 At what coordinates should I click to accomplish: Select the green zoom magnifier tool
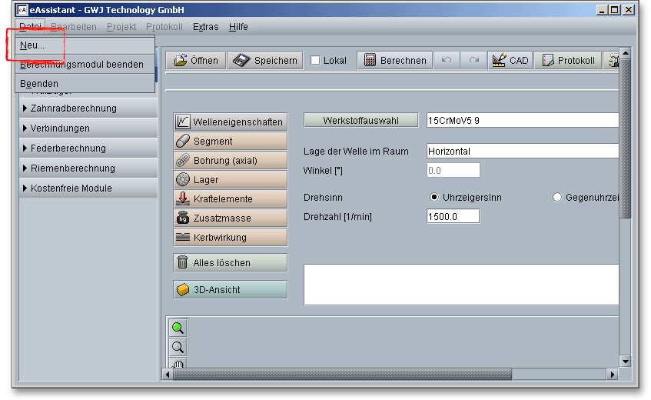(178, 328)
